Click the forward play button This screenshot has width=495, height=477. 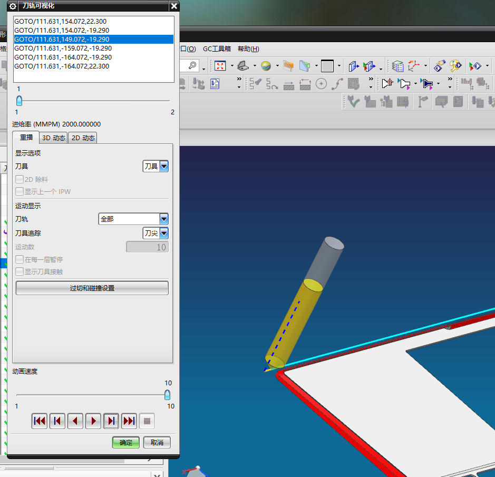[93, 421]
